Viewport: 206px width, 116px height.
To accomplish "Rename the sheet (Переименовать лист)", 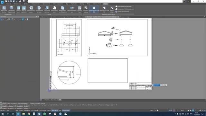I will (72, 9).
